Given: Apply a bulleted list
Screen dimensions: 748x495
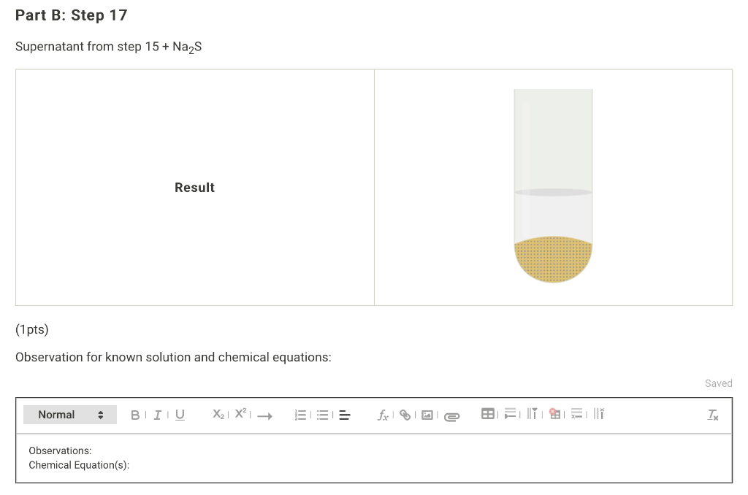Looking at the screenshot, I should pyautogui.click(x=321, y=415).
